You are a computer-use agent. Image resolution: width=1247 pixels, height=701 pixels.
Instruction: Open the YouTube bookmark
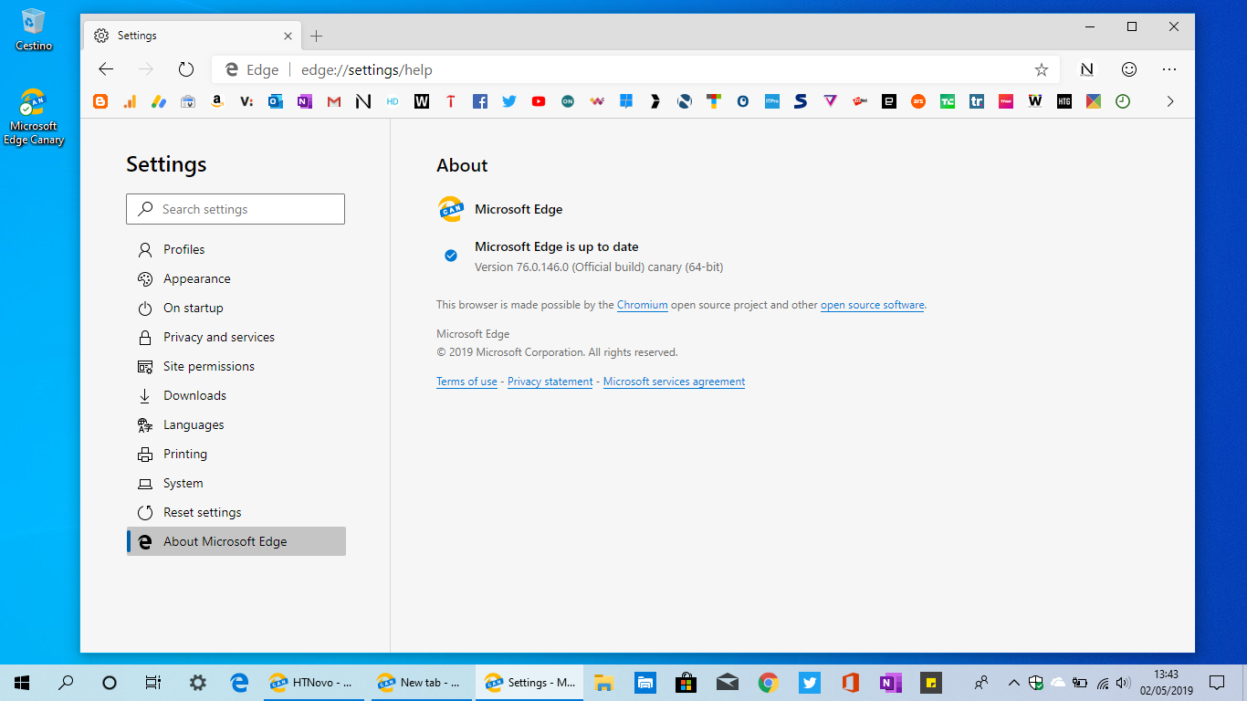pyautogui.click(x=539, y=101)
